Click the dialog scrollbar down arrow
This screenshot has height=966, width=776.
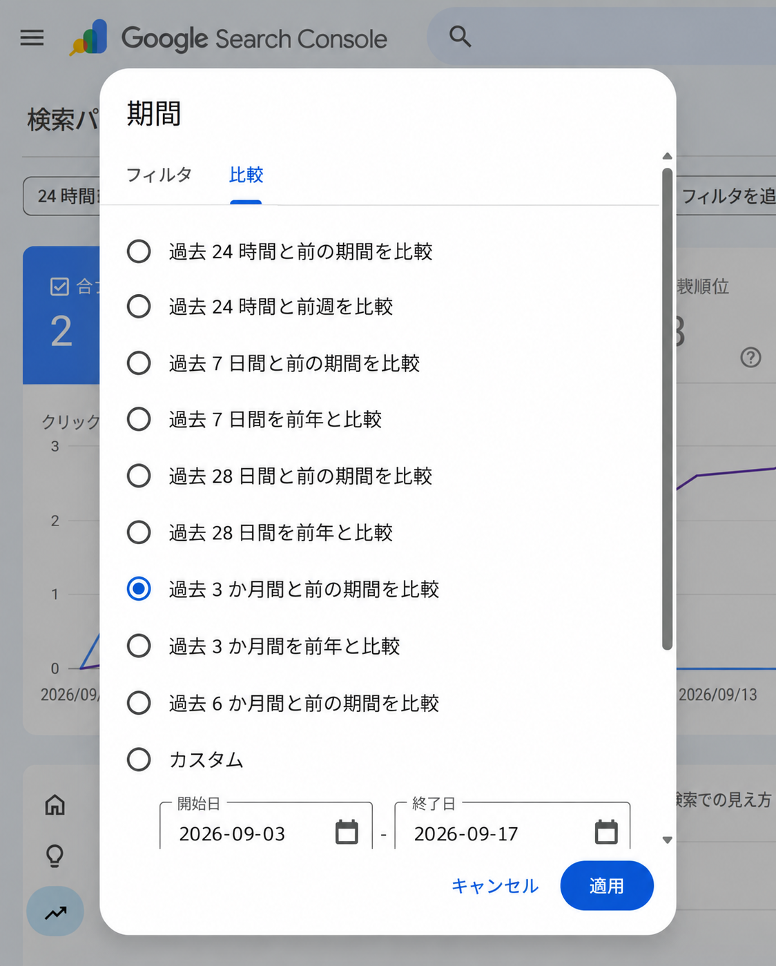[667, 840]
